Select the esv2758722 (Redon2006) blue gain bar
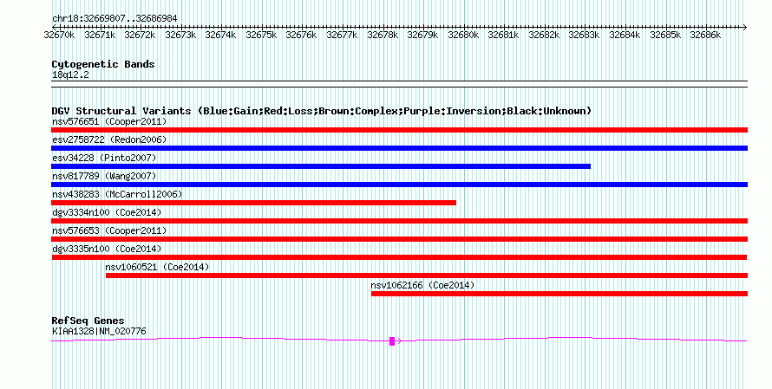This screenshot has width=772, height=389. coord(399,148)
